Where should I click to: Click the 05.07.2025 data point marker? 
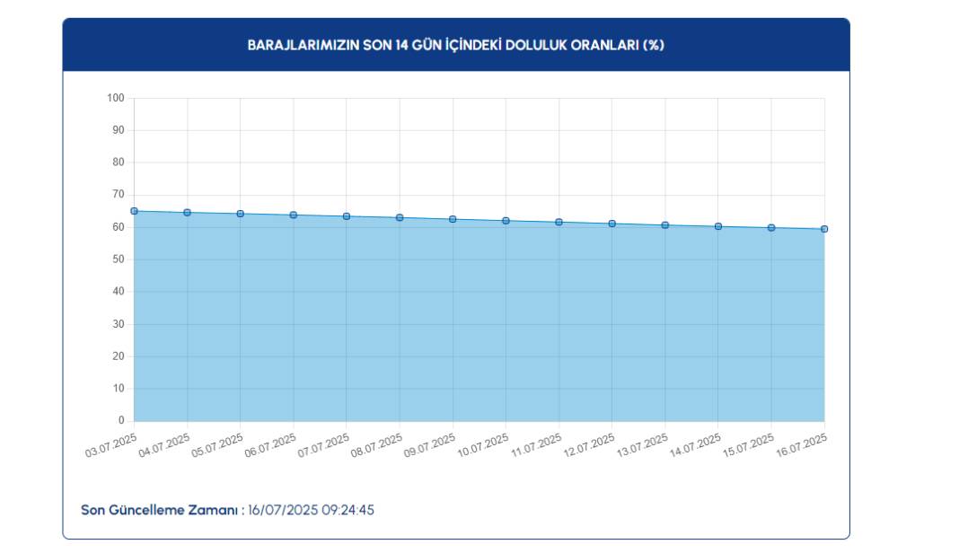241,214
